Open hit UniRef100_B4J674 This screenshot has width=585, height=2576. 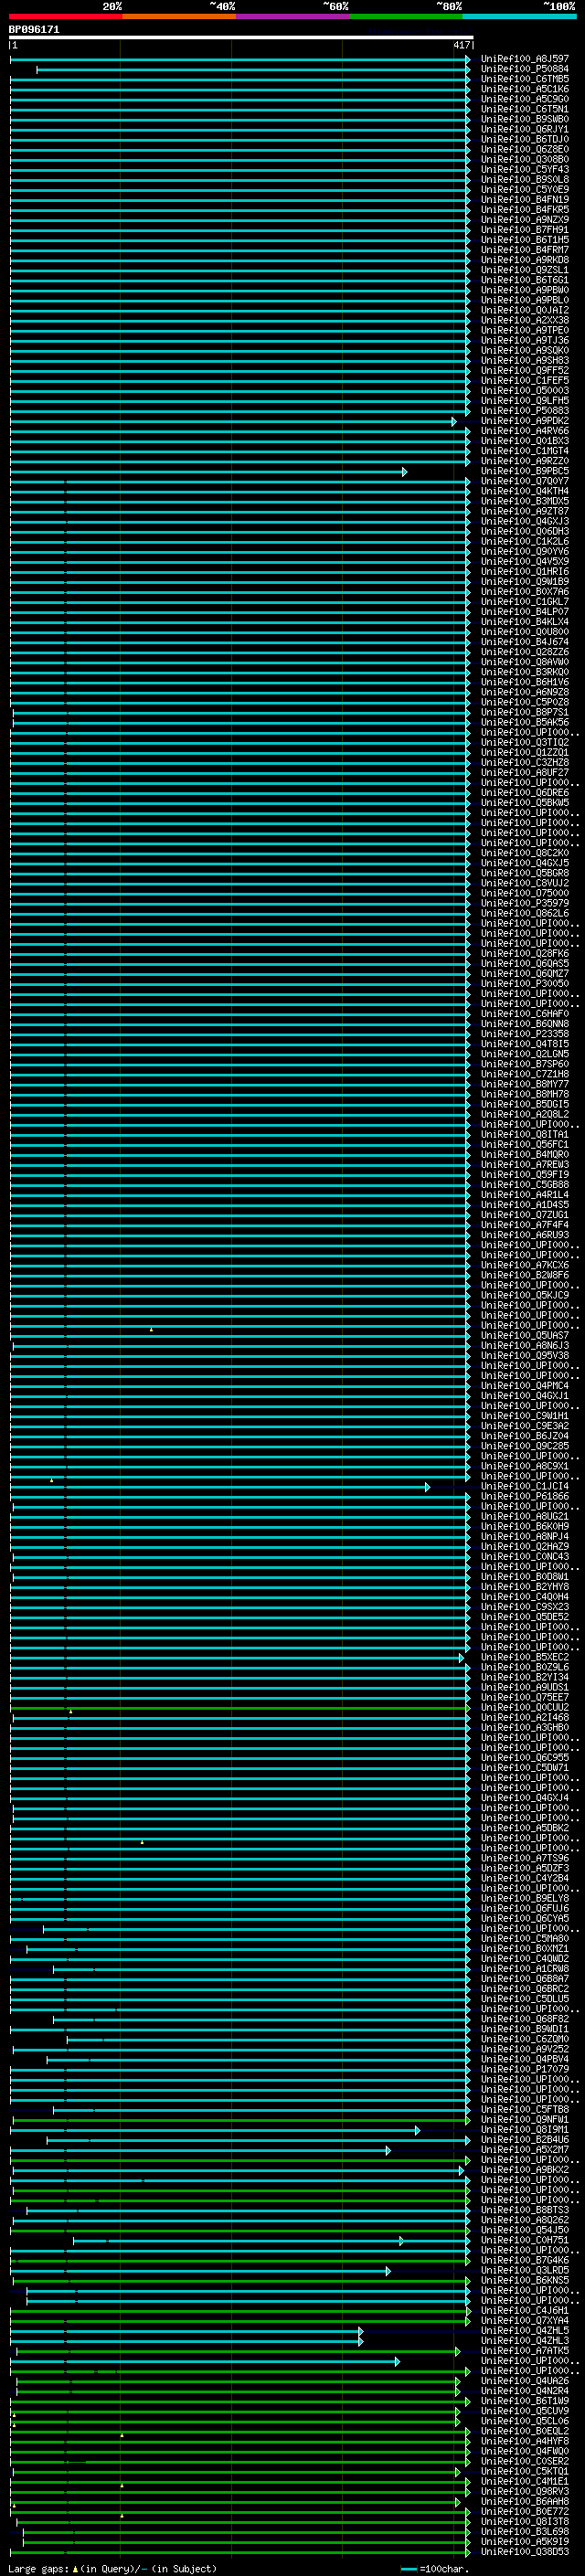pos(524,642)
